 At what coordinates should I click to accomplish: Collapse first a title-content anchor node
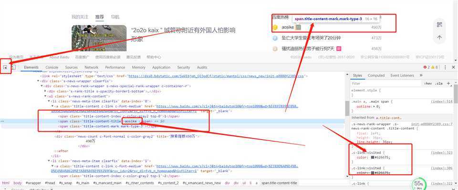[52, 106]
